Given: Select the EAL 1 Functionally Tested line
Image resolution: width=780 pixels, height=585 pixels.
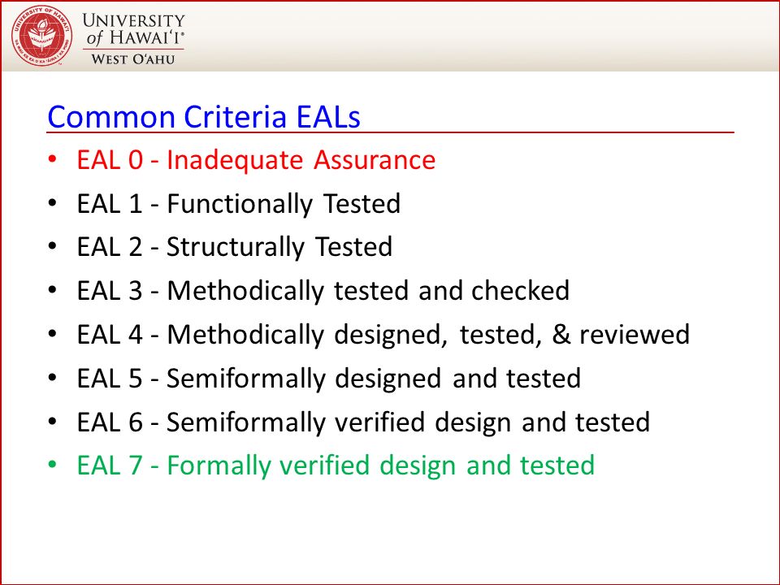Looking at the screenshot, I should coord(239,204).
